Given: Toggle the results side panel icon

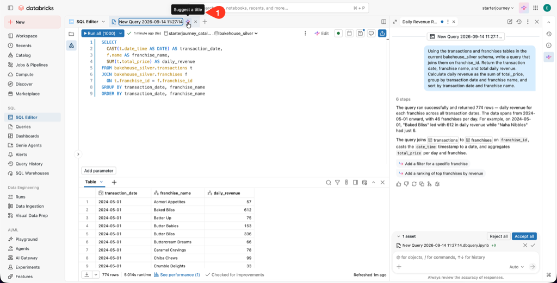Looking at the screenshot, I should 355,182.
